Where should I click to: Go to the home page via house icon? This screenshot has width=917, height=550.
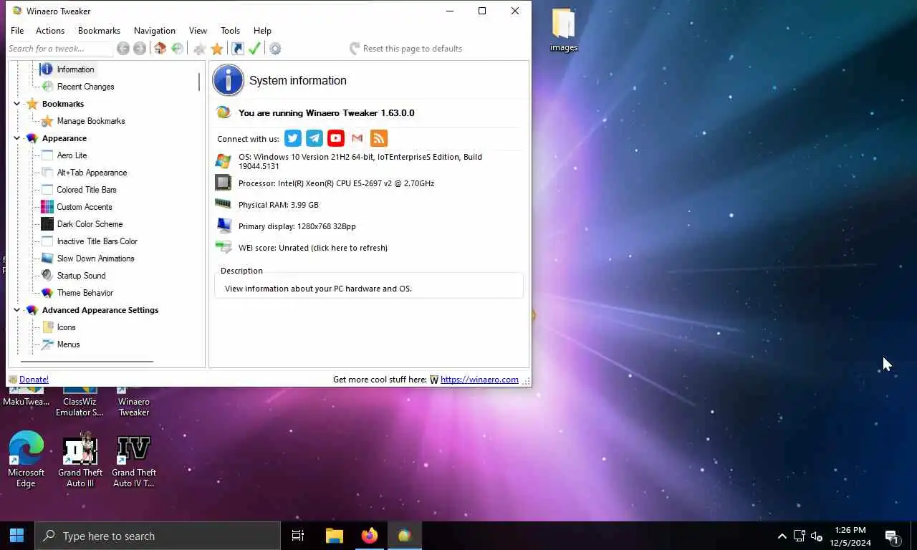[x=160, y=49]
